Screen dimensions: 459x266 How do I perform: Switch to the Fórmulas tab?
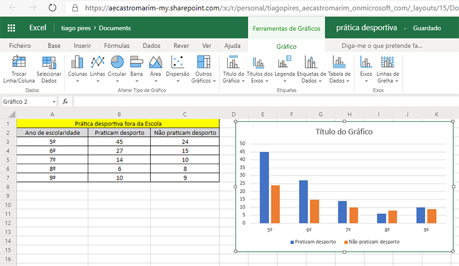(117, 46)
